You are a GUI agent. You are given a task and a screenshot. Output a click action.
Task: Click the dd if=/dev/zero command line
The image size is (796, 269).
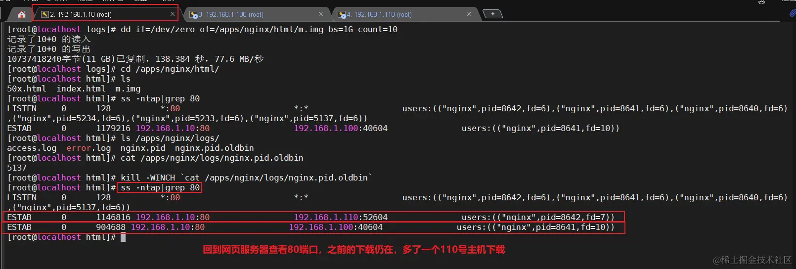tap(259, 29)
